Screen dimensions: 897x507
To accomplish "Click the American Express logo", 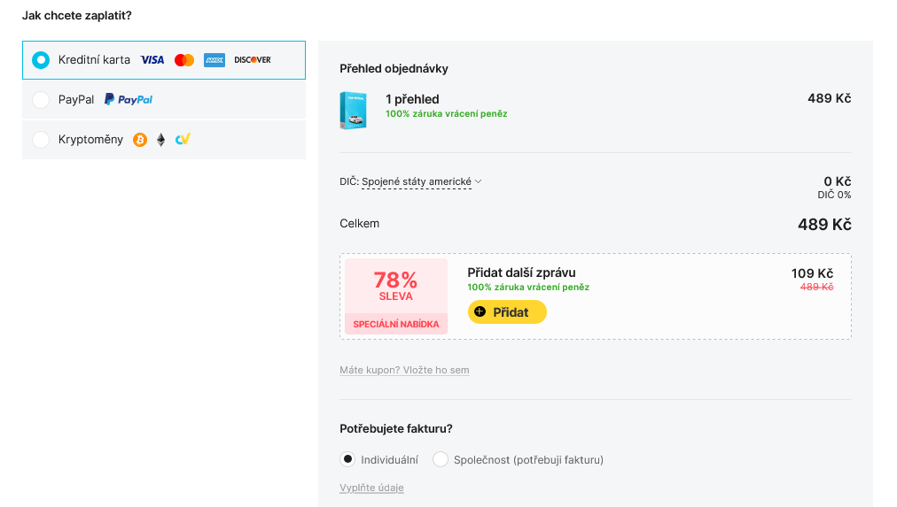I will [x=214, y=60].
